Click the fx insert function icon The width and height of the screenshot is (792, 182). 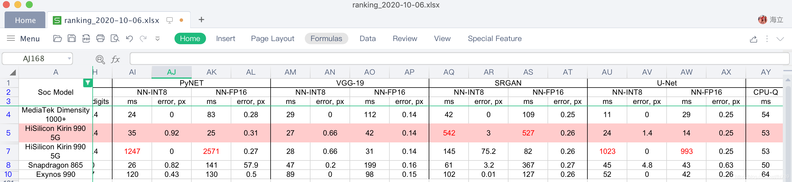click(x=115, y=59)
